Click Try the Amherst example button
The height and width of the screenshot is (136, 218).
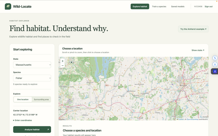pyautogui.click(x=193, y=29)
